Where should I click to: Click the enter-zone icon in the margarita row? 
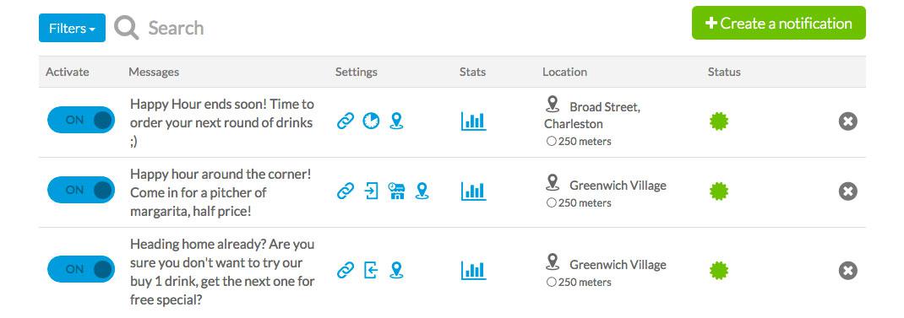point(371,191)
